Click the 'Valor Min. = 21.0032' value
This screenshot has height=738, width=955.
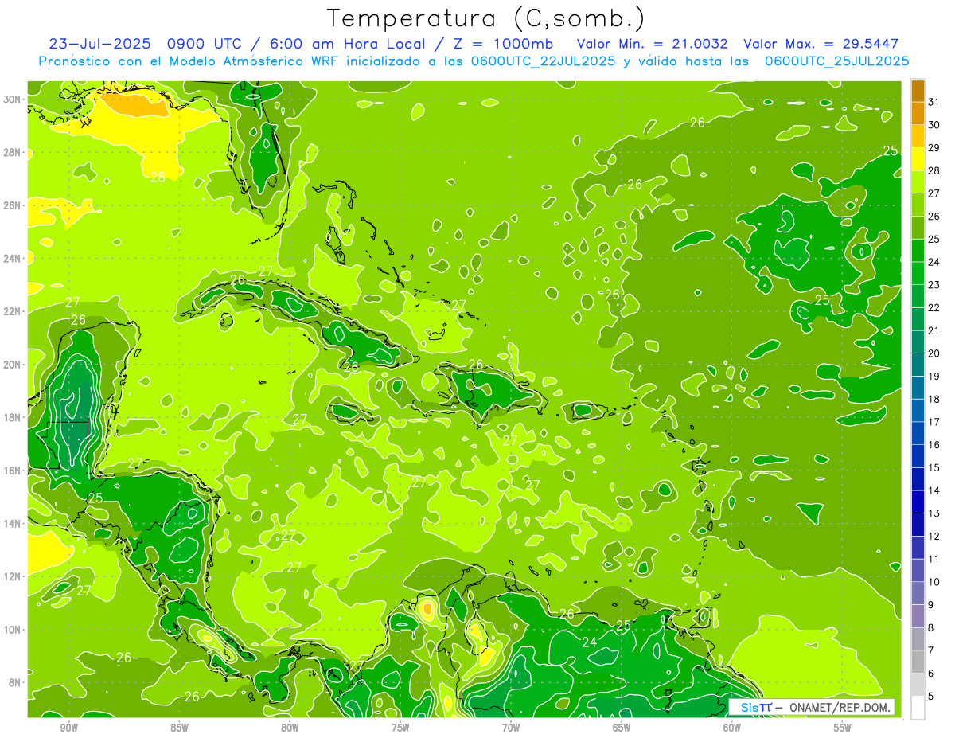click(653, 44)
